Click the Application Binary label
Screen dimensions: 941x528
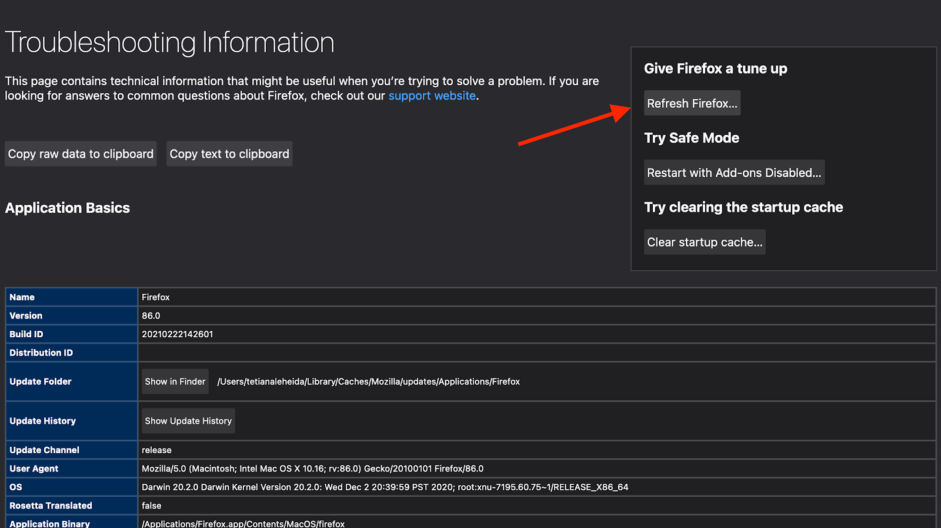pyautogui.click(x=50, y=523)
